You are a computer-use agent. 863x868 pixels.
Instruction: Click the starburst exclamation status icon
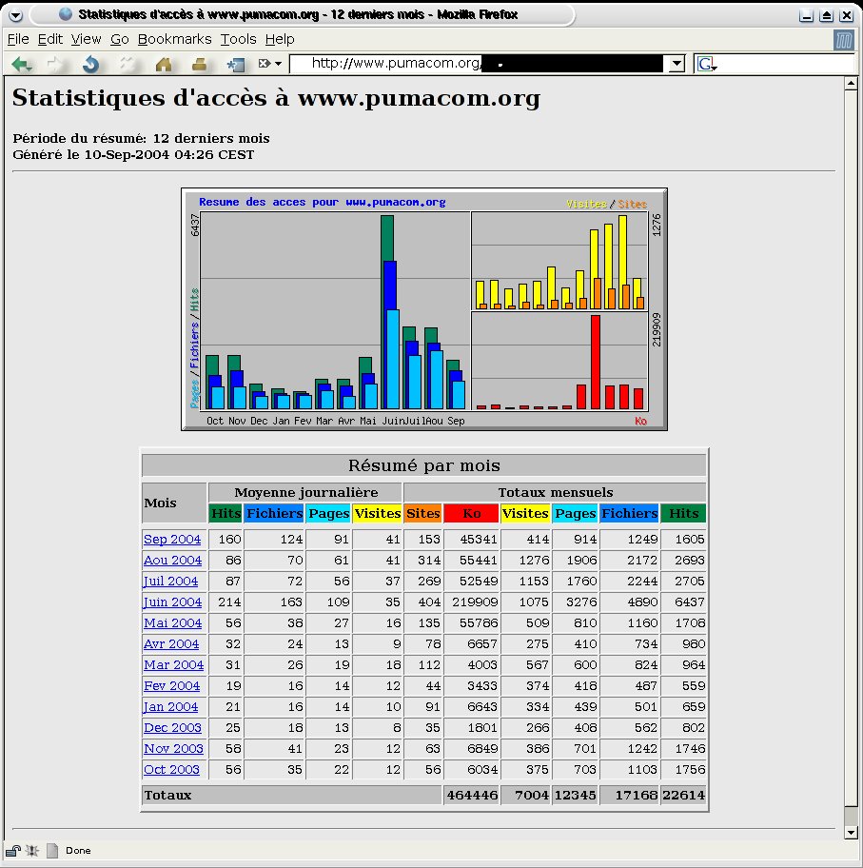[x=32, y=851]
